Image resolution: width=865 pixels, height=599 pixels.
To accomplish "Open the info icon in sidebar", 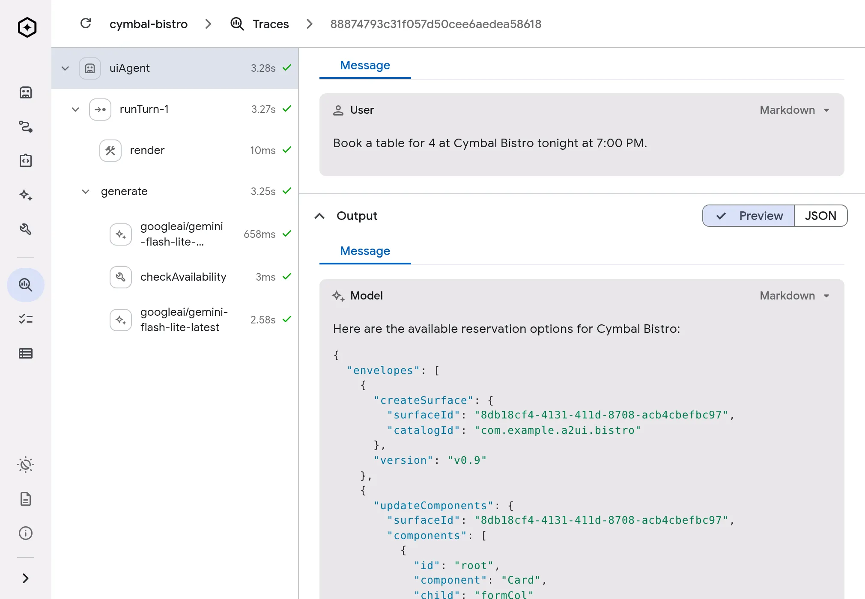I will point(26,533).
